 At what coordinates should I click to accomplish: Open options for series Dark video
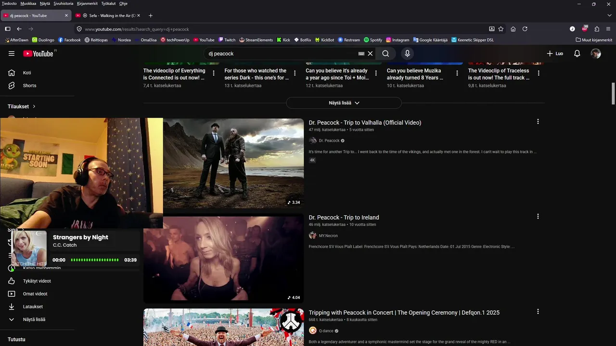pyautogui.click(x=295, y=74)
